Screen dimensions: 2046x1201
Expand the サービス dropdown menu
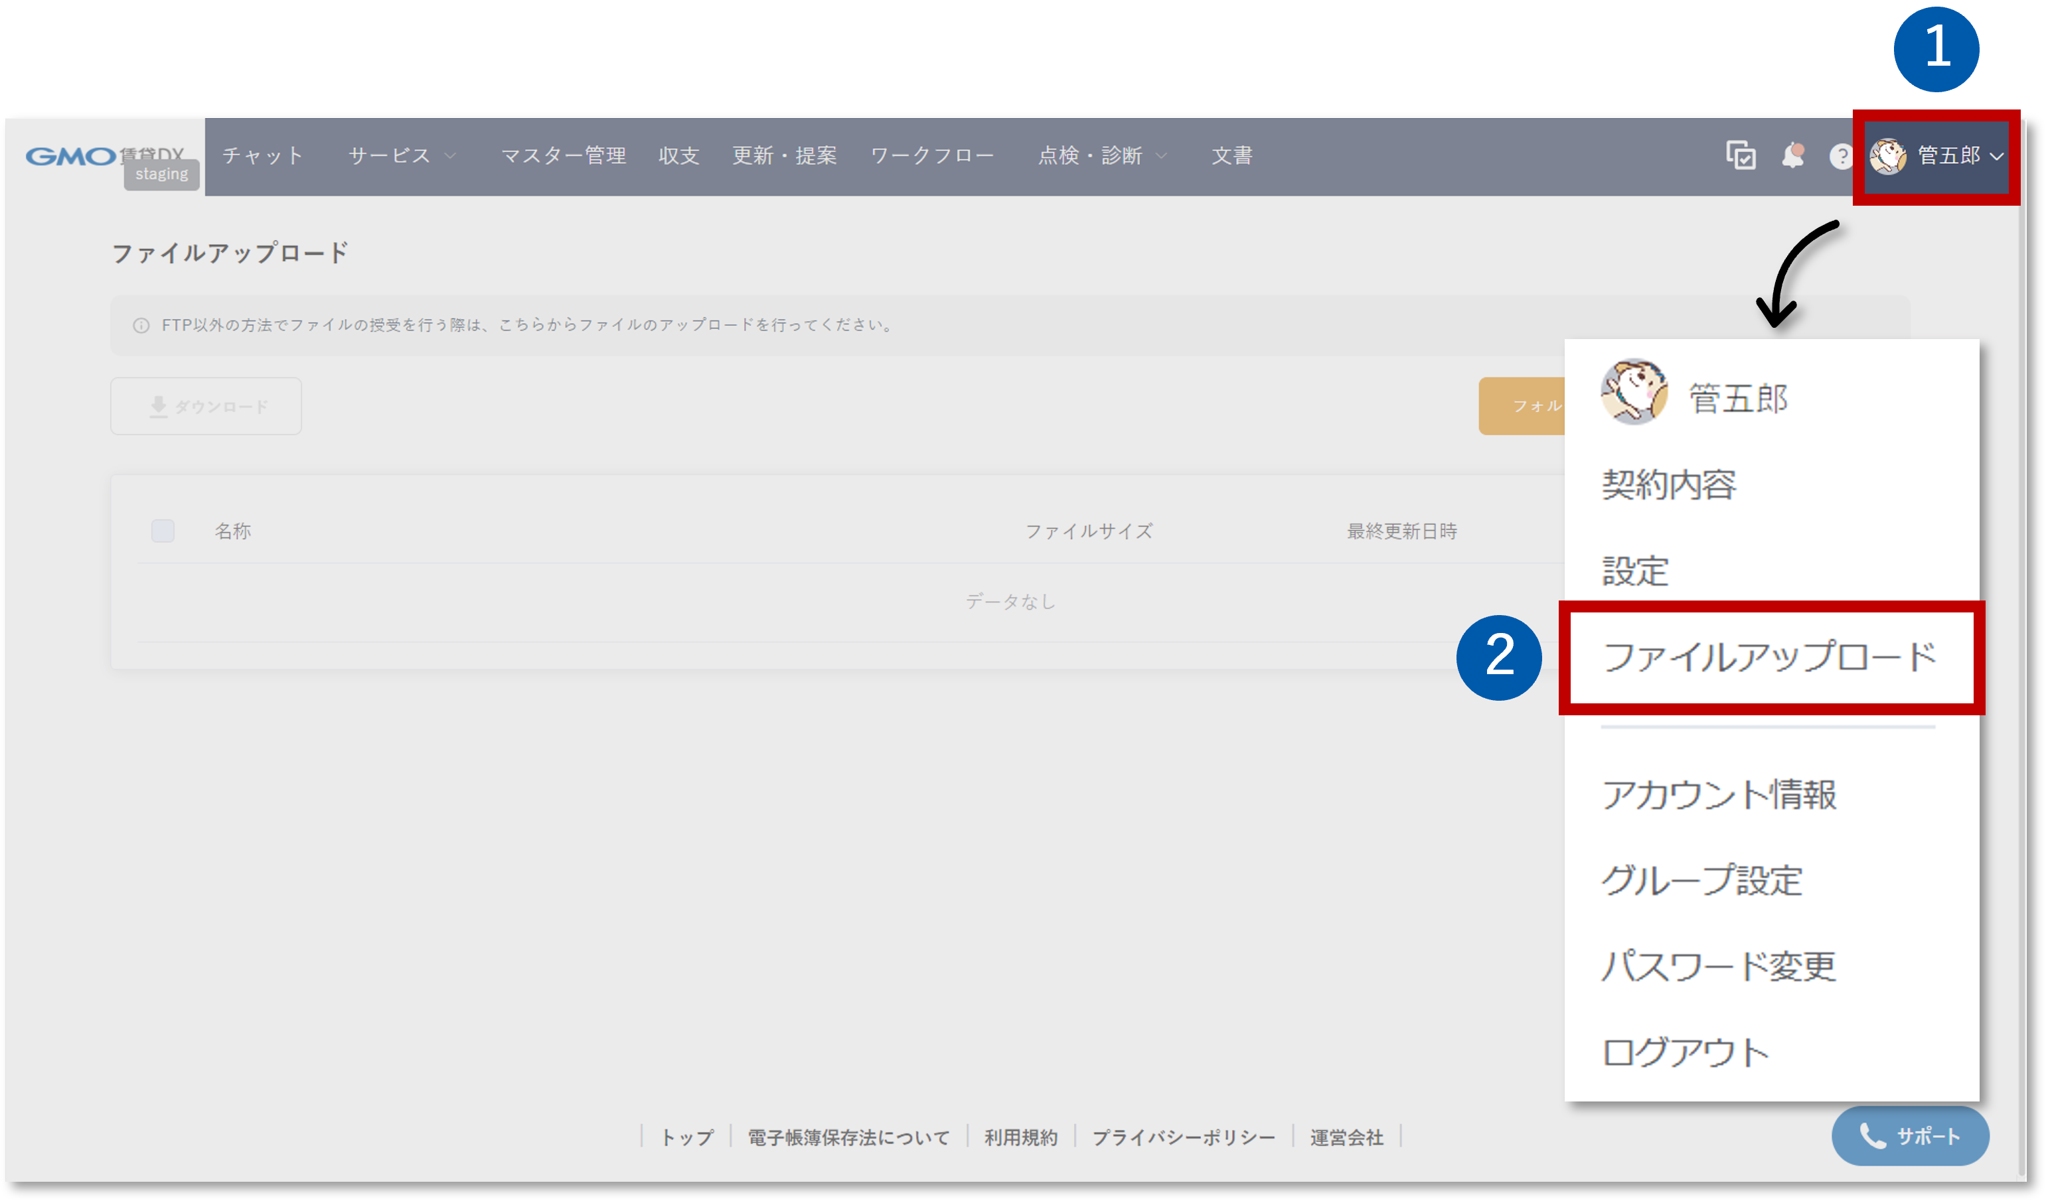point(402,156)
